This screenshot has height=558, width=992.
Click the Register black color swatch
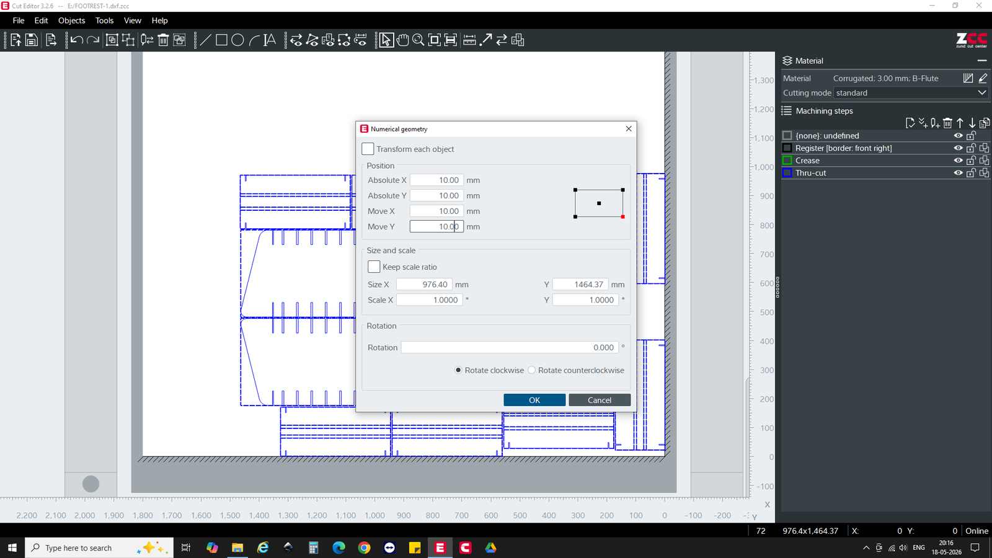(787, 148)
